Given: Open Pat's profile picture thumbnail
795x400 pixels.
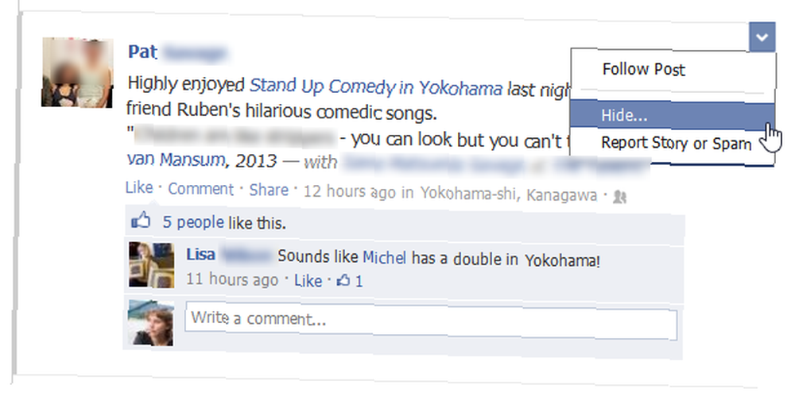Looking at the screenshot, I should (78, 72).
